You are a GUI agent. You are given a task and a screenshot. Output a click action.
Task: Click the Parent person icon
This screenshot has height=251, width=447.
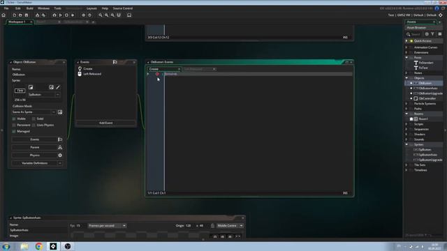point(60,147)
